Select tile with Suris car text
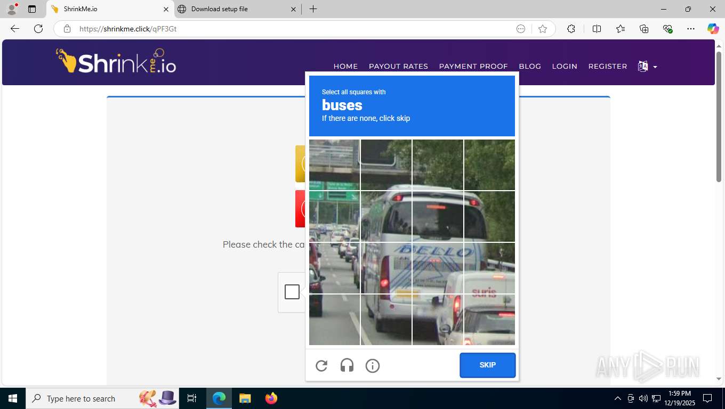 tap(489, 267)
